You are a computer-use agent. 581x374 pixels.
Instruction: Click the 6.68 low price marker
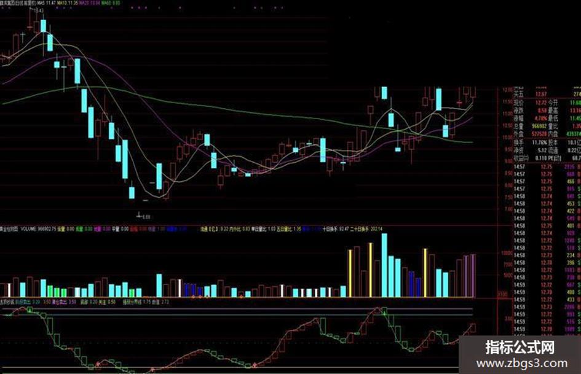click(146, 217)
